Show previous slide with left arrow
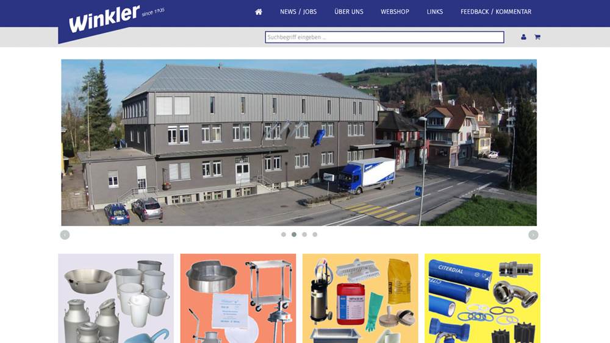Screen dimensions: 610x343 click(65, 235)
